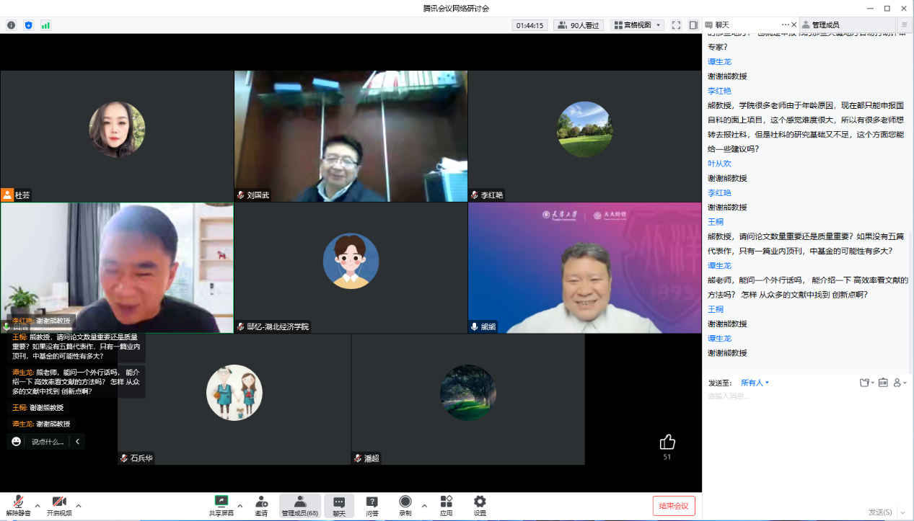Click the emoji smiley icon

pos(17,441)
